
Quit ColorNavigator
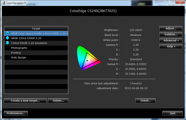point(173,113)
